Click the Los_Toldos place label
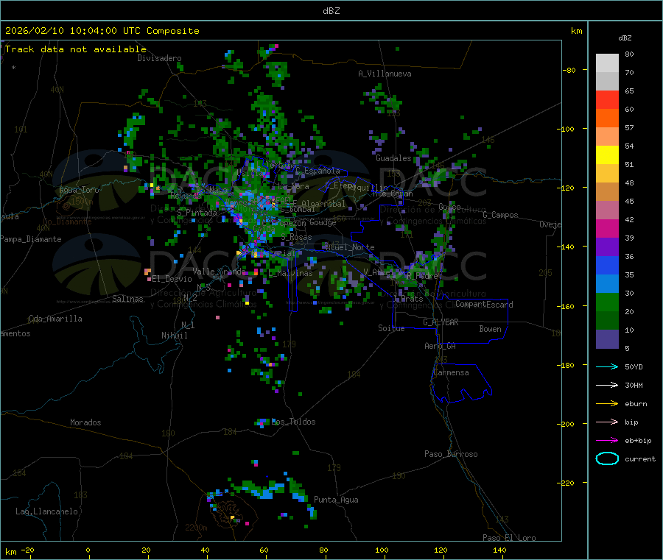This screenshot has height=560, width=663. 293,422
